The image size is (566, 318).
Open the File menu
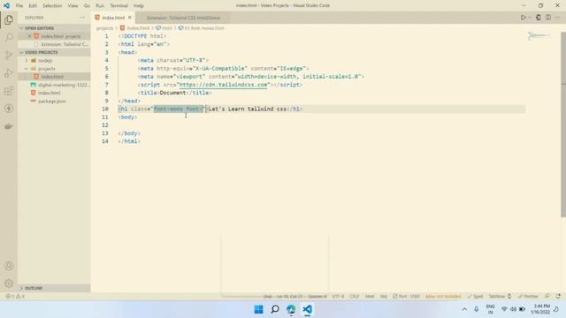point(19,5)
